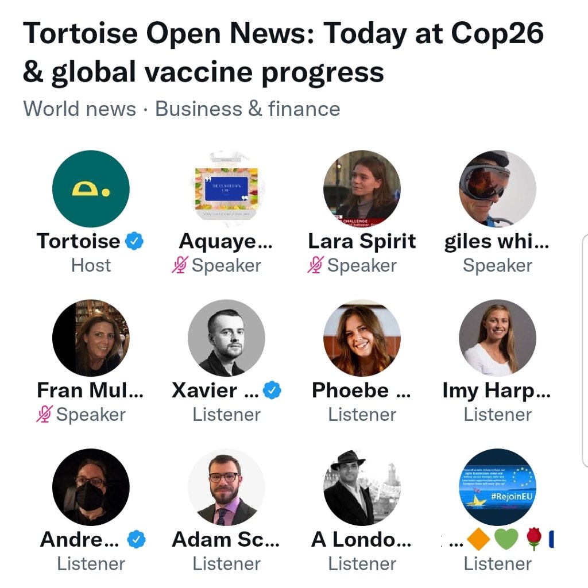
Task: Select giles whi speaker avatar with goggles
Action: tap(497, 189)
